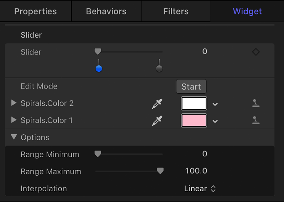284x203 pixels.
Task: Click the white Spirals.Color 2 swatch
Action: pyautogui.click(x=194, y=103)
